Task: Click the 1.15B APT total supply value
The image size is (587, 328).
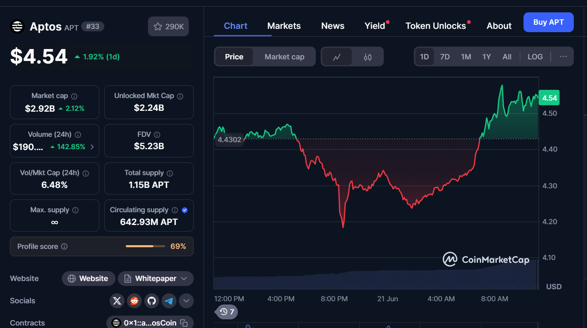Action: 149,185
